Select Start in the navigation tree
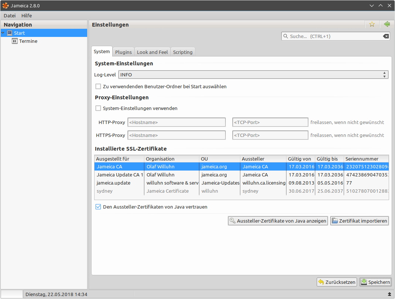 click(44, 33)
